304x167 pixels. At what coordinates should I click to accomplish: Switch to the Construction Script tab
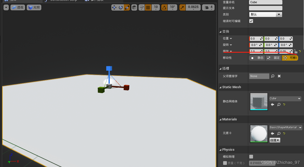pyautogui.click(x=64, y=1)
